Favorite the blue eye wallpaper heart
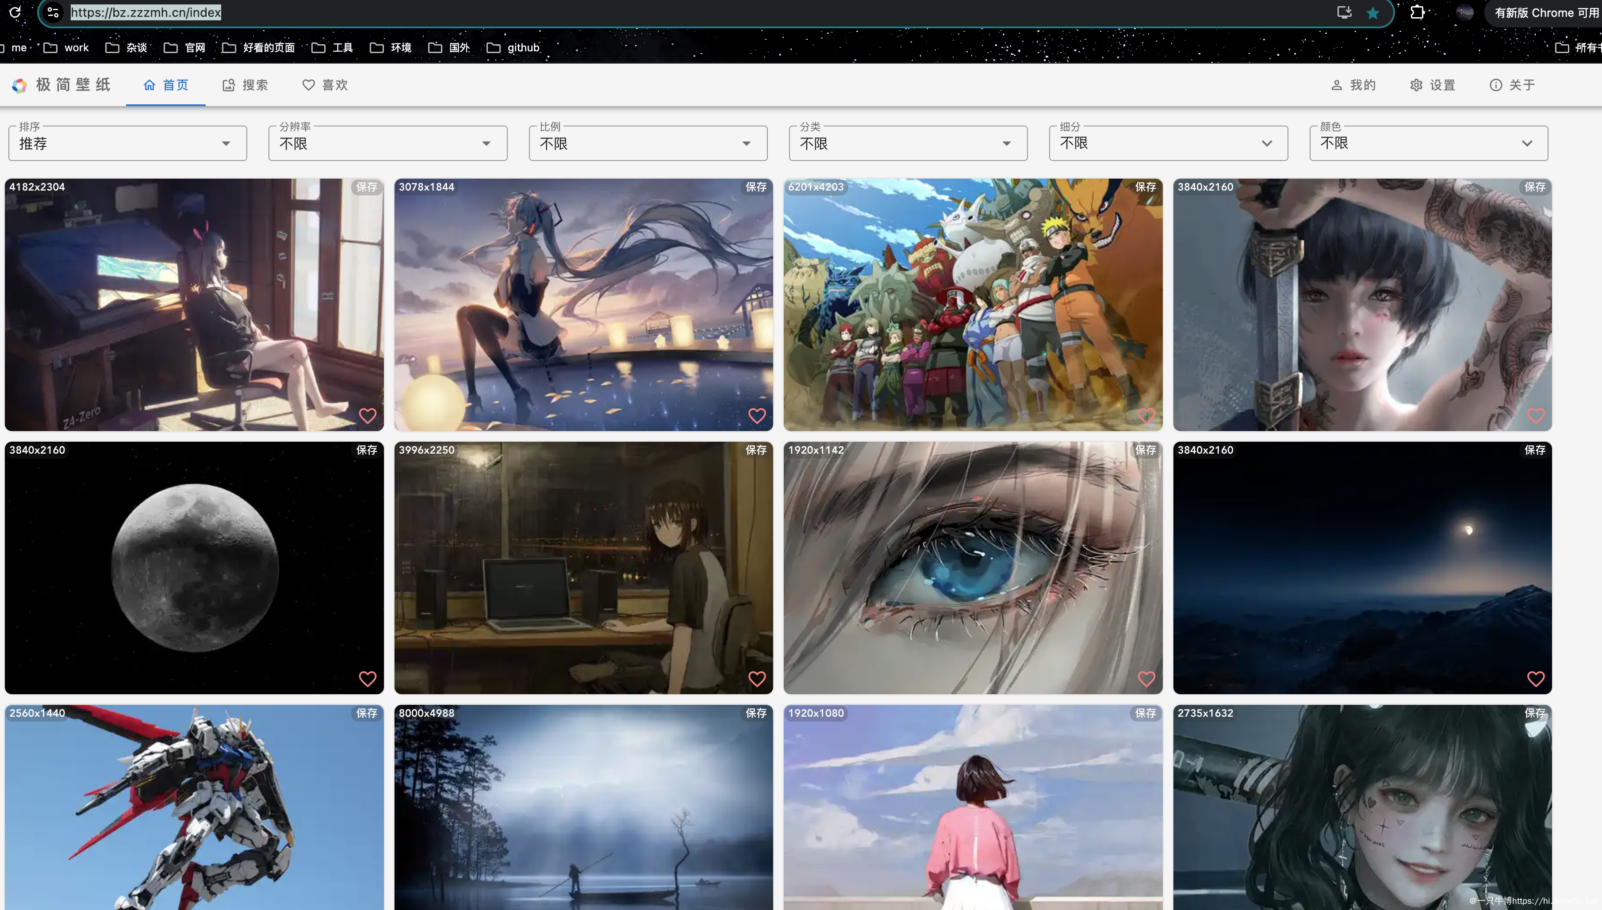This screenshot has height=910, width=1602. [x=1146, y=679]
